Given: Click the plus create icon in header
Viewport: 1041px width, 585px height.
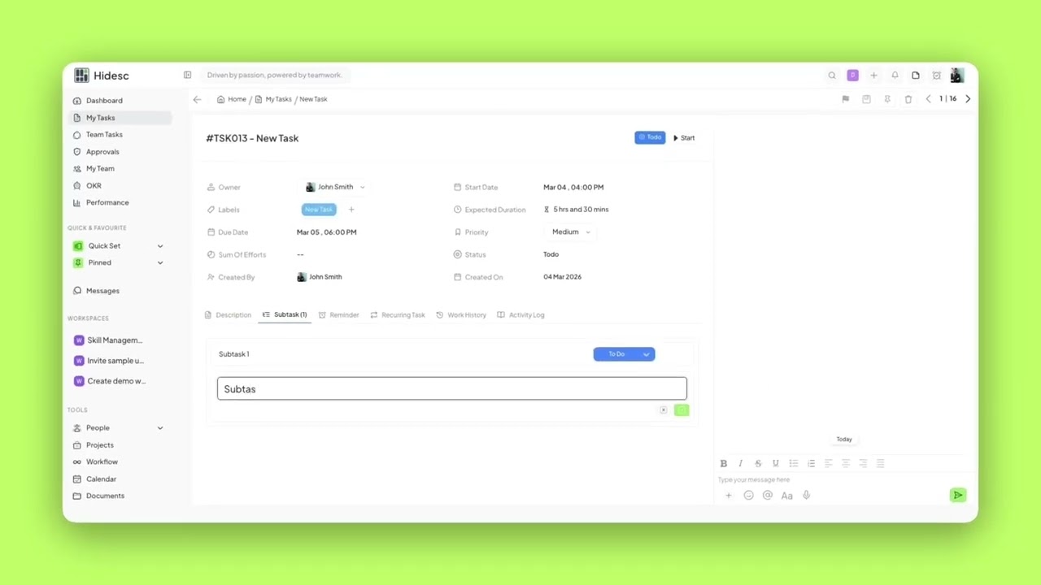Looking at the screenshot, I should pyautogui.click(x=873, y=76).
